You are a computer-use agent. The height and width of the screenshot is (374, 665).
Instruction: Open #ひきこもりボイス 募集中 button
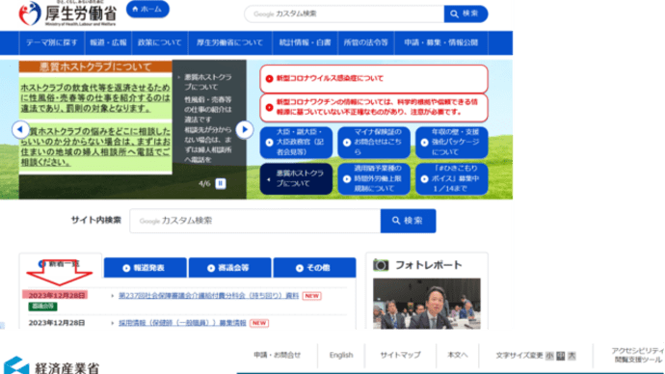pyautogui.click(x=452, y=179)
